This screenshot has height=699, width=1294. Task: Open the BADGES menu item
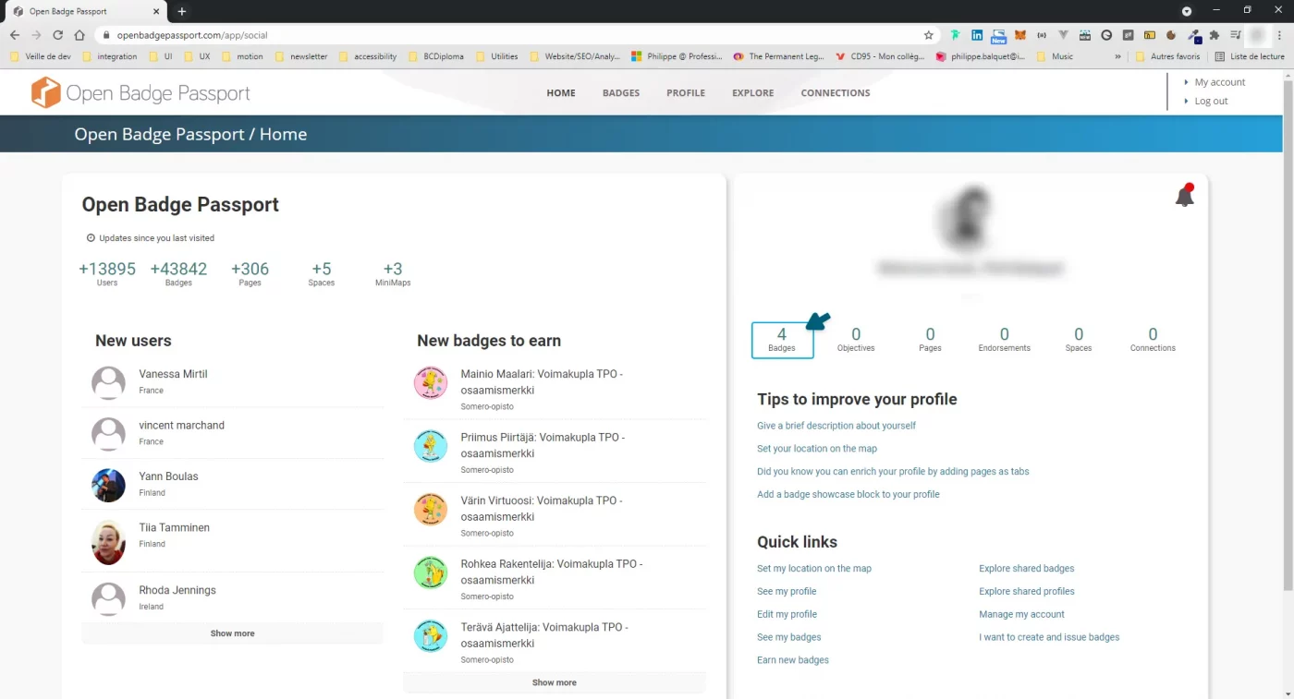pos(621,93)
